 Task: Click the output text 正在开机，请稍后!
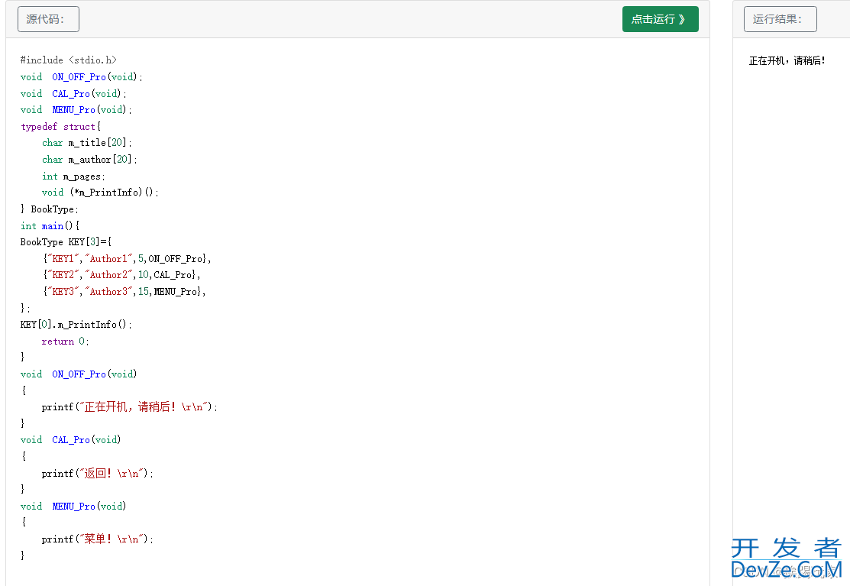(787, 60)
